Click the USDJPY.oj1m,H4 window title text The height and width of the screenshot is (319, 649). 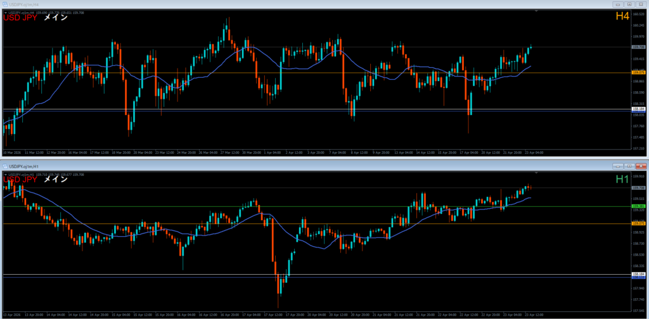tap(24, 3)
